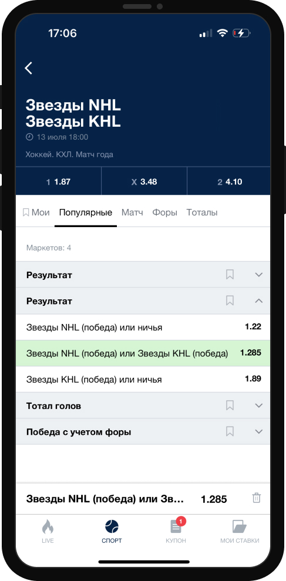Tap the cellular signal bars icon
Image resolution: width=286 pixels, height=581 pixels.
tap(206, 33)
